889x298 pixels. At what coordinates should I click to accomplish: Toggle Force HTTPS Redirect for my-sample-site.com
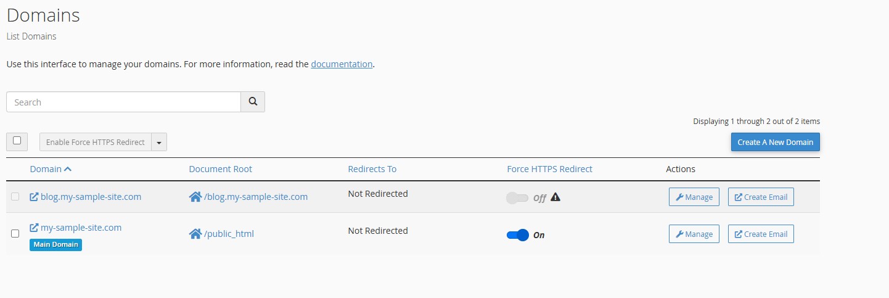(x=518, y=235)
